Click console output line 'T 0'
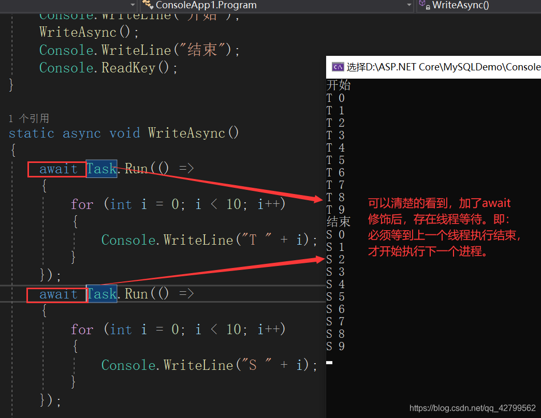The height and width of the screenshot is (418, 541). point(335,98)
